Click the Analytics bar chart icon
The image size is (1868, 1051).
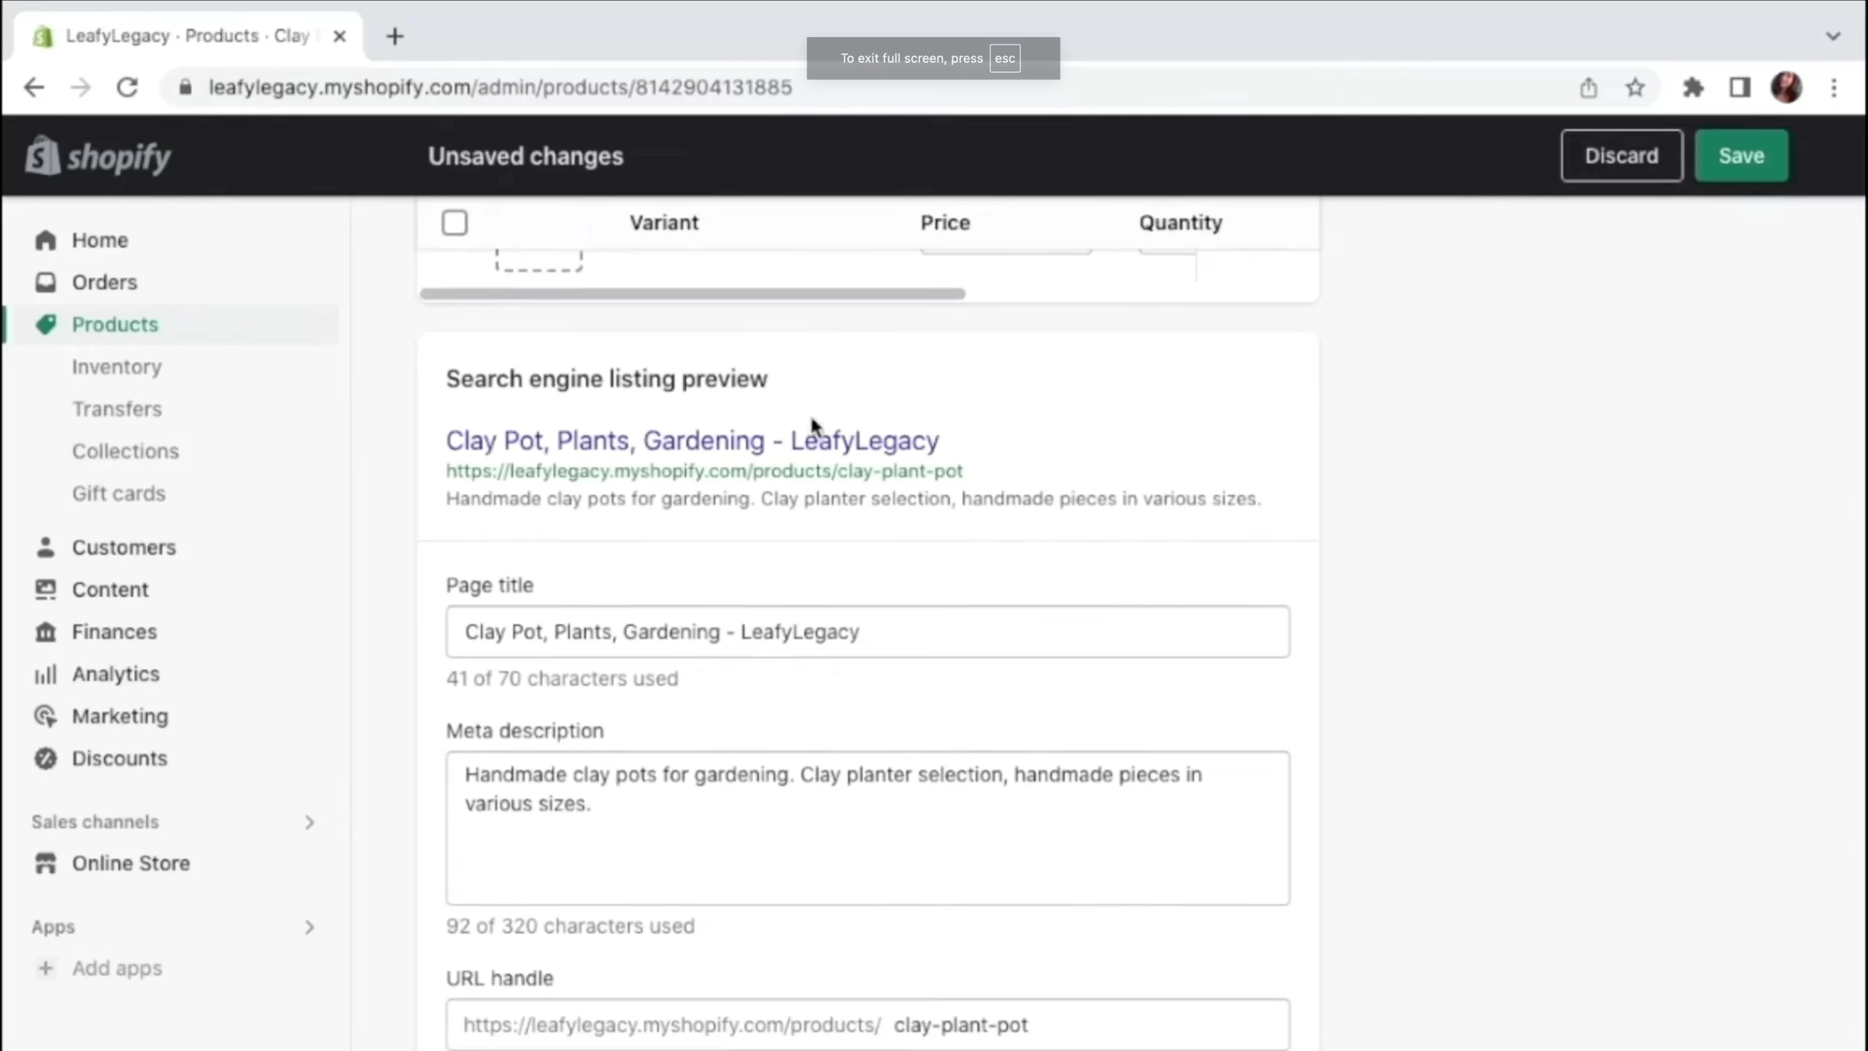coord(45,674)
